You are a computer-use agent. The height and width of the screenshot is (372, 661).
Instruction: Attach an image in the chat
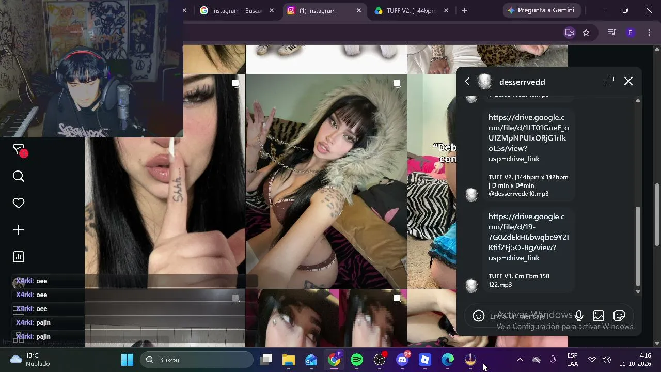click(x=599, y=316)
